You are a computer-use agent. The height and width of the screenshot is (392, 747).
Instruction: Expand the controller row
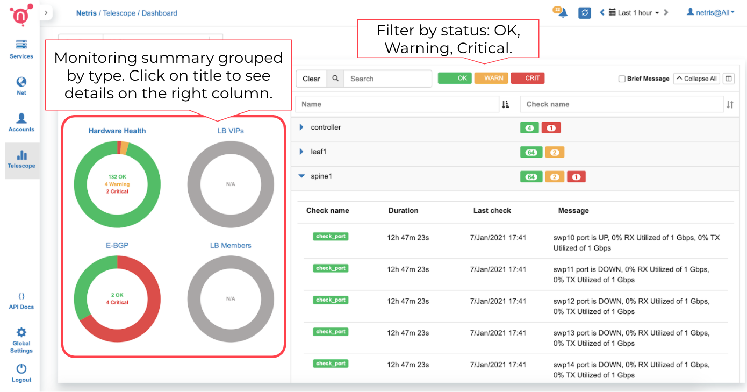coord(301,127)
